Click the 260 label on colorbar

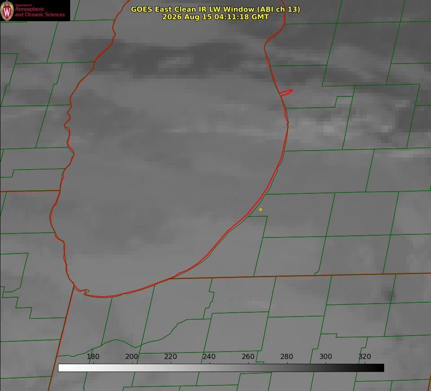[248, 356]
